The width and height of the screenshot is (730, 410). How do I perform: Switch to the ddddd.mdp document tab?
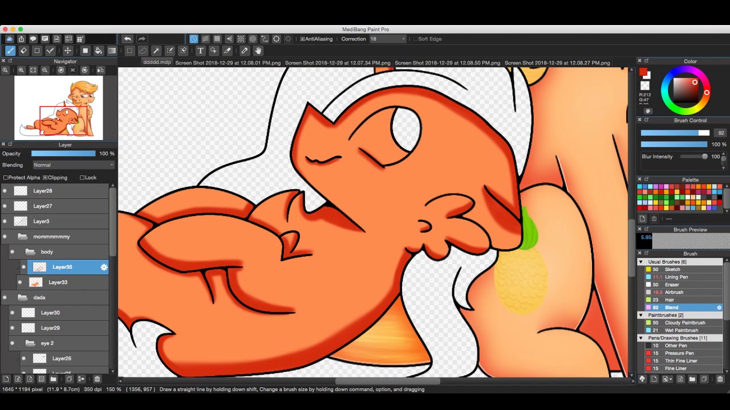pos(157,62)
